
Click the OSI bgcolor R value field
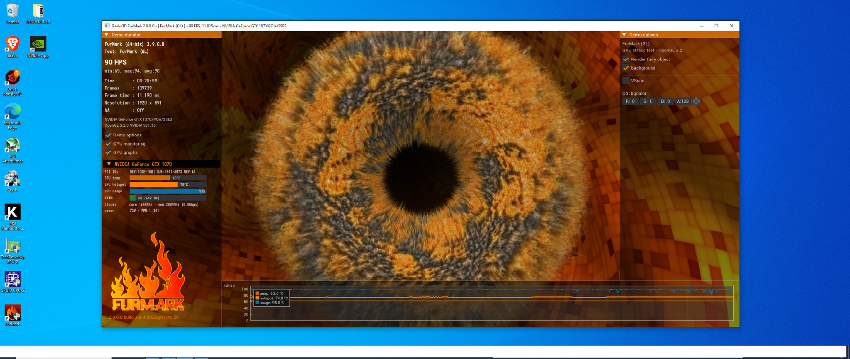[630, 101]
